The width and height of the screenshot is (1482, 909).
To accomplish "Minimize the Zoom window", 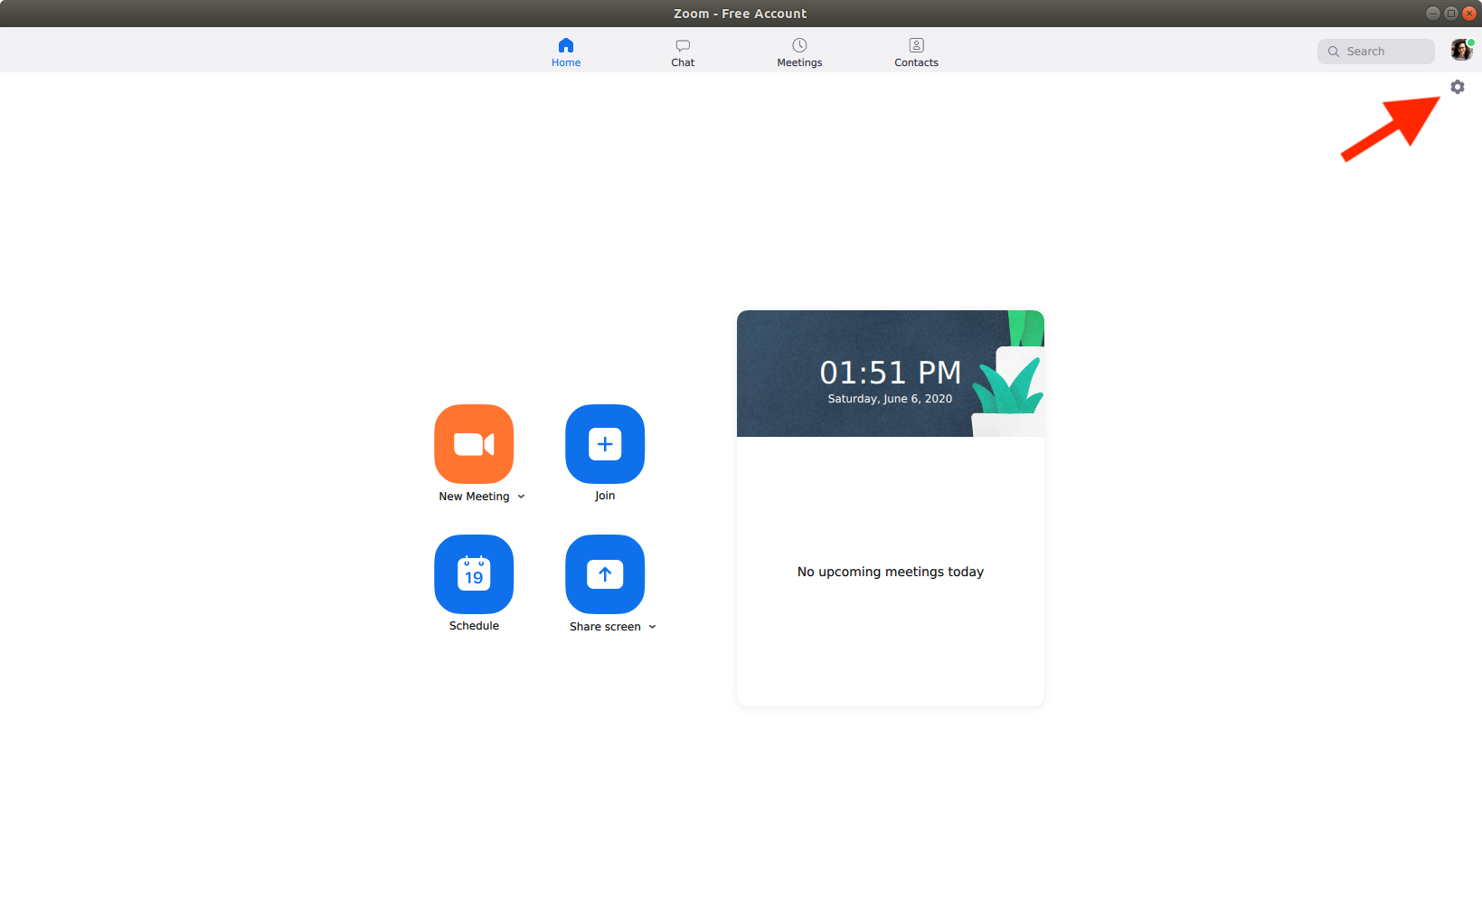I will pos(1432,13).
